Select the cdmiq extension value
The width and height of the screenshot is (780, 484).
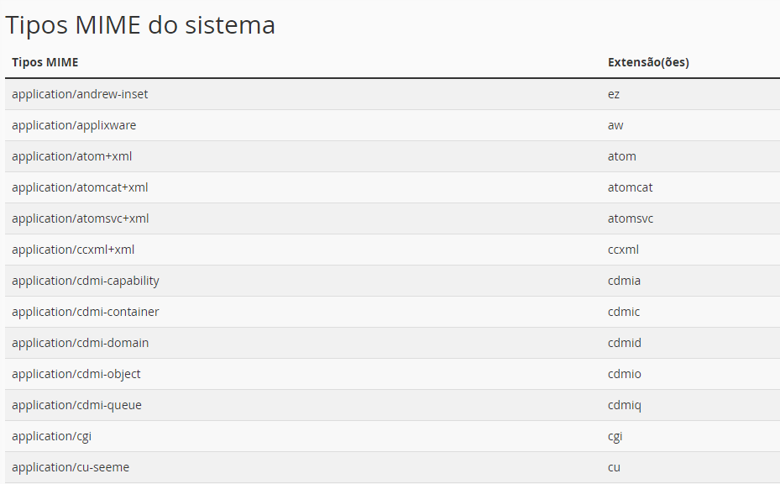point(625,406)
